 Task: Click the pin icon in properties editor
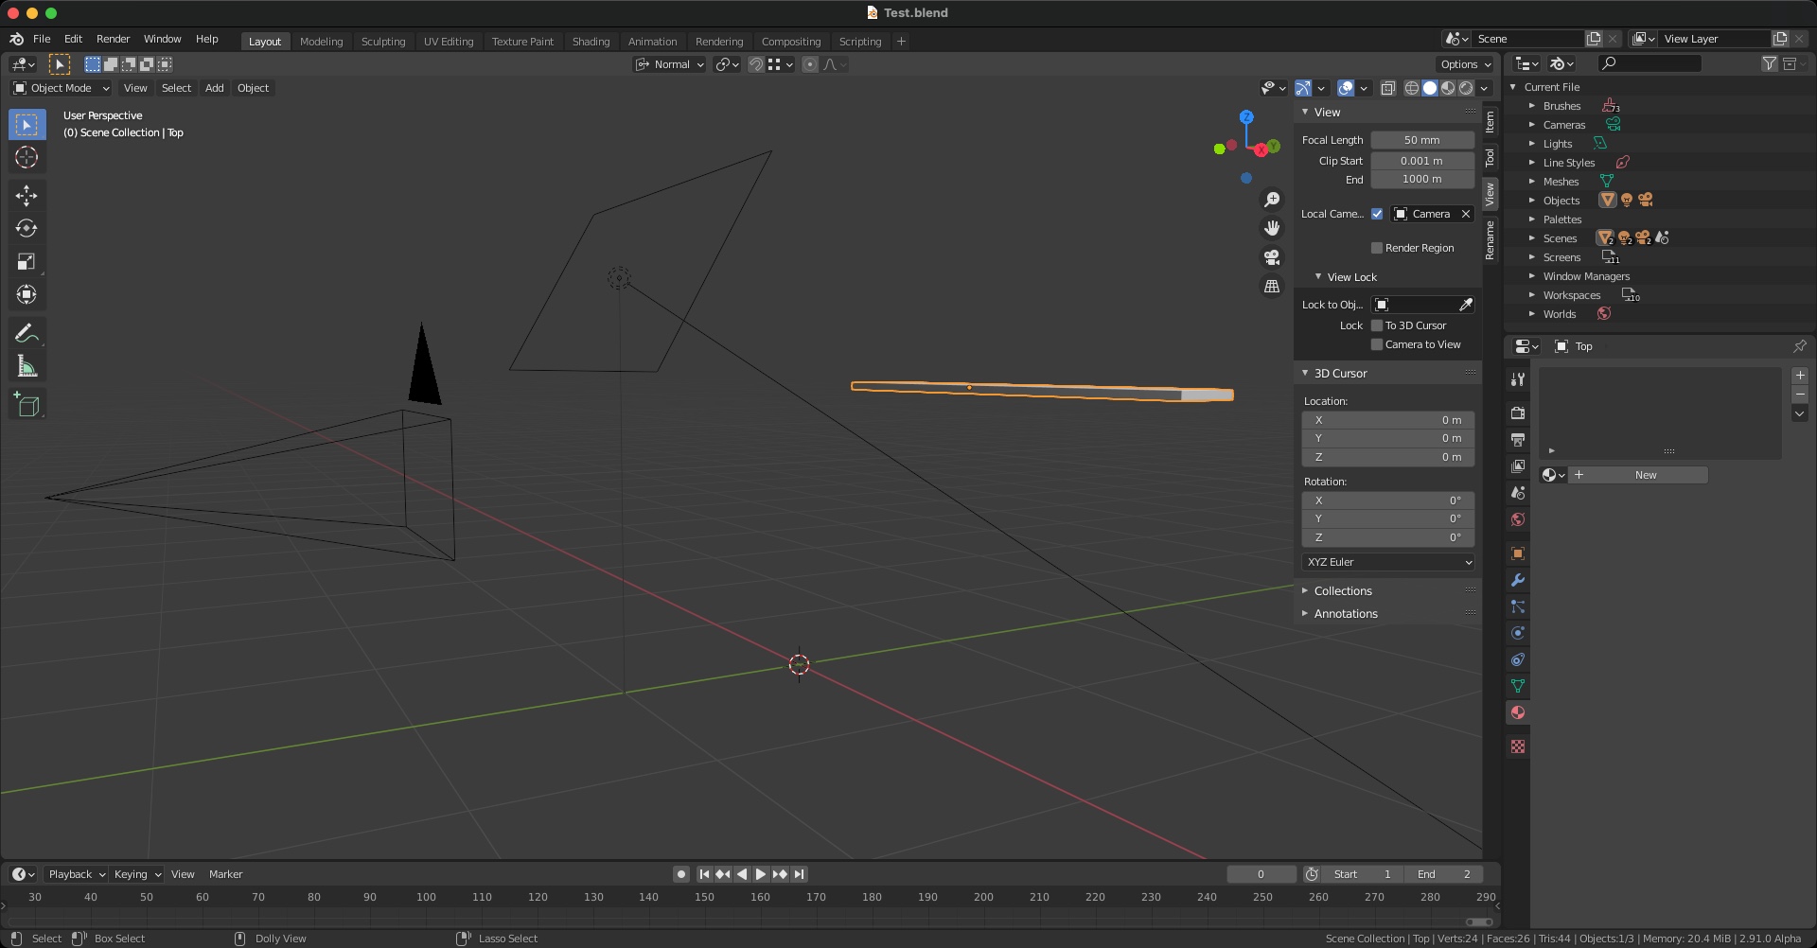1800,346
